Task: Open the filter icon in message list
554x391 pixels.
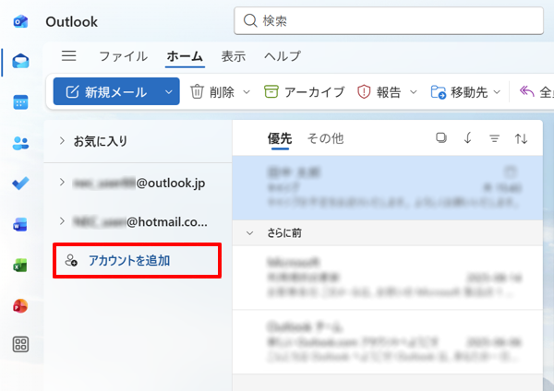Action: [x=494, y=138]
